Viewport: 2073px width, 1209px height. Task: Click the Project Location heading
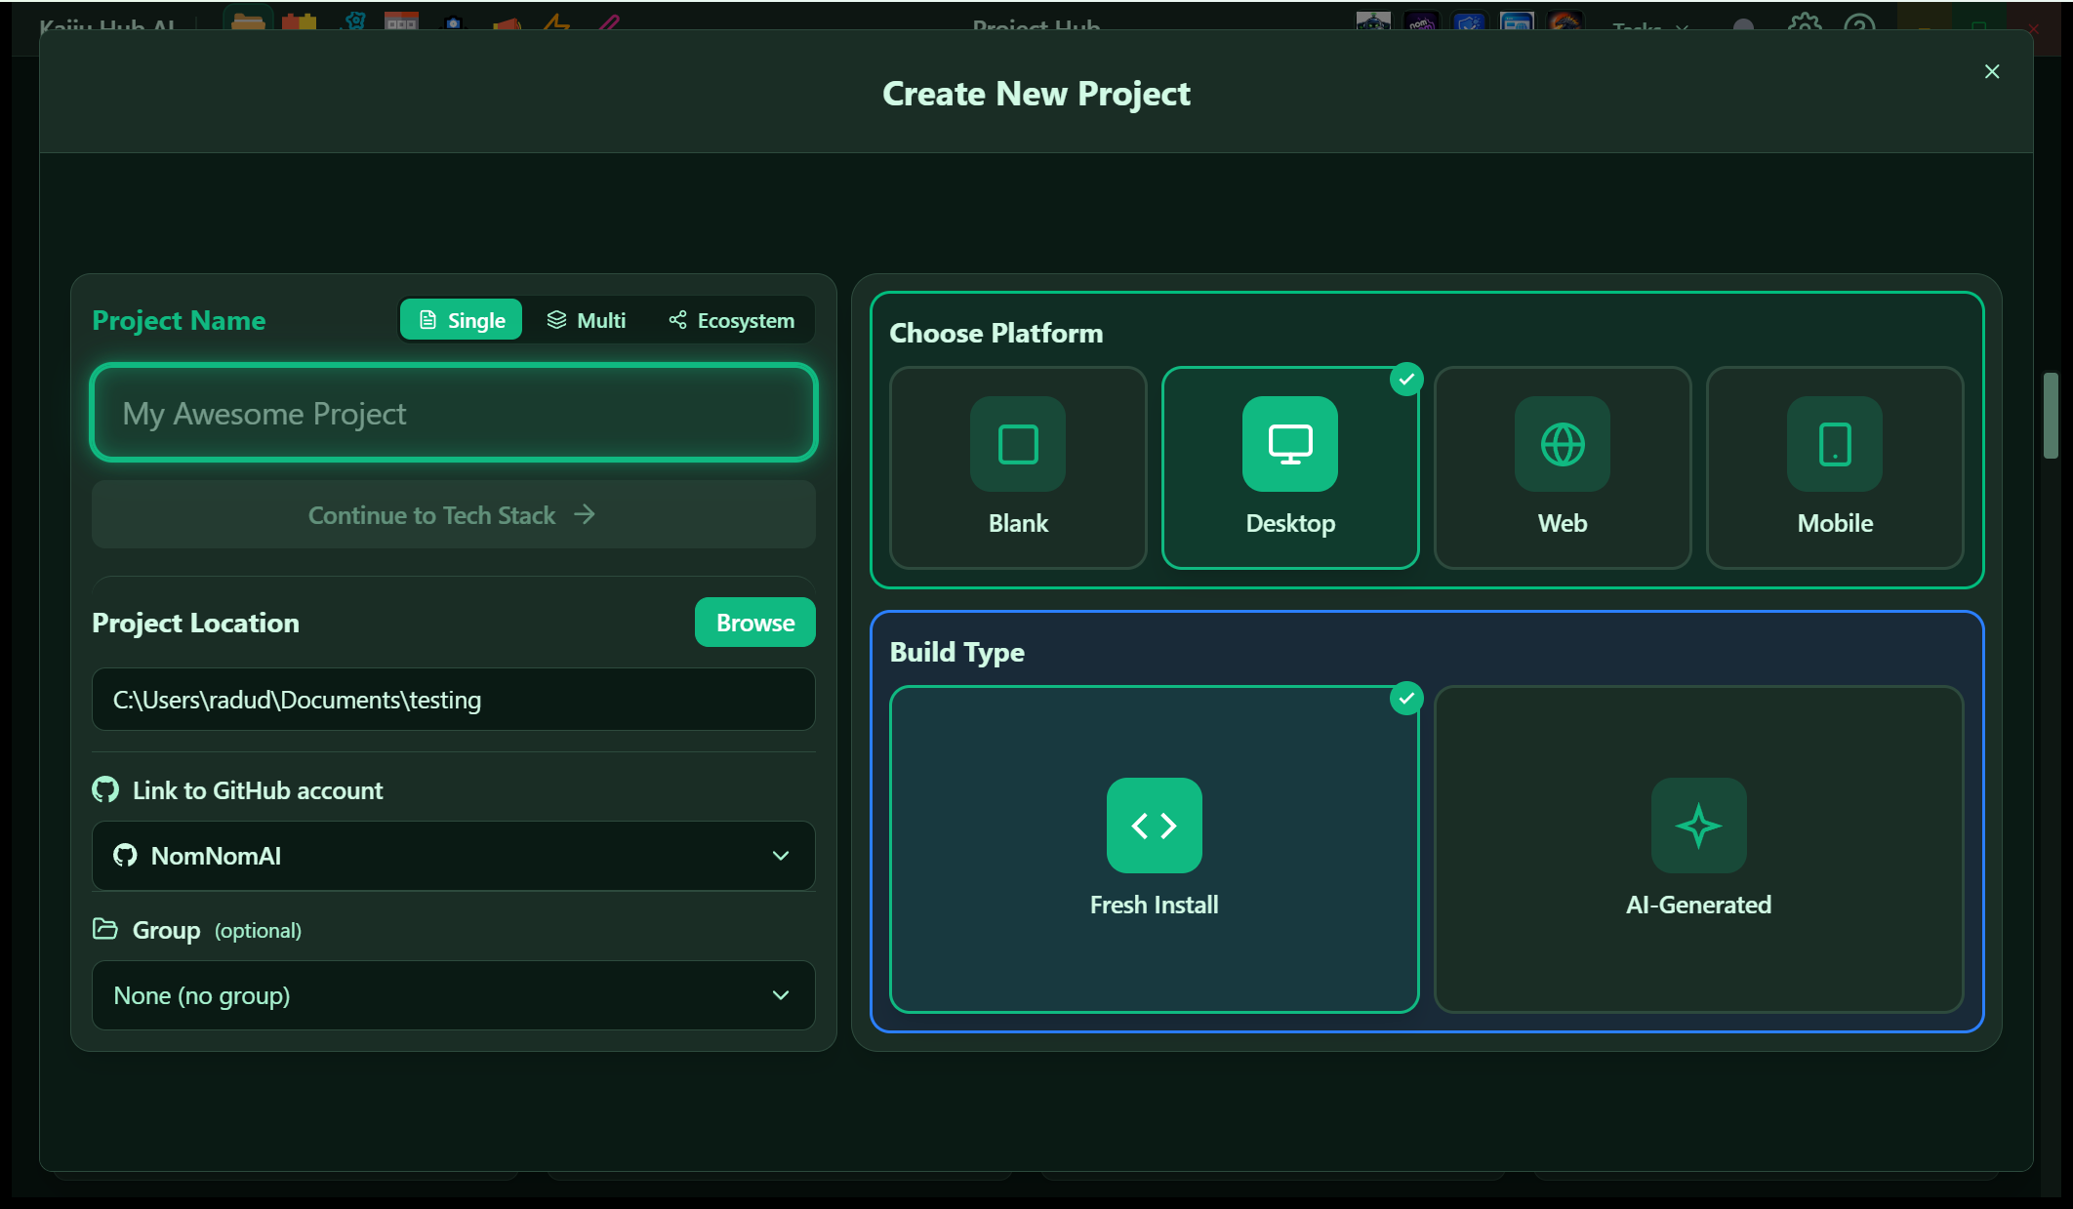[x=195, y=623]
